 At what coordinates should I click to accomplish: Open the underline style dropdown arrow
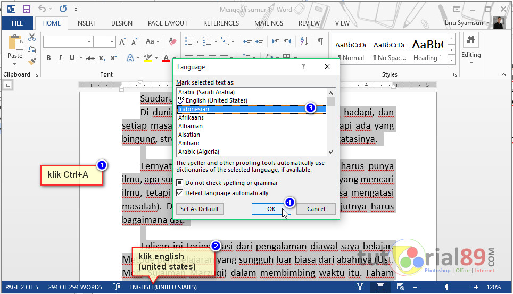click(81, 58)
